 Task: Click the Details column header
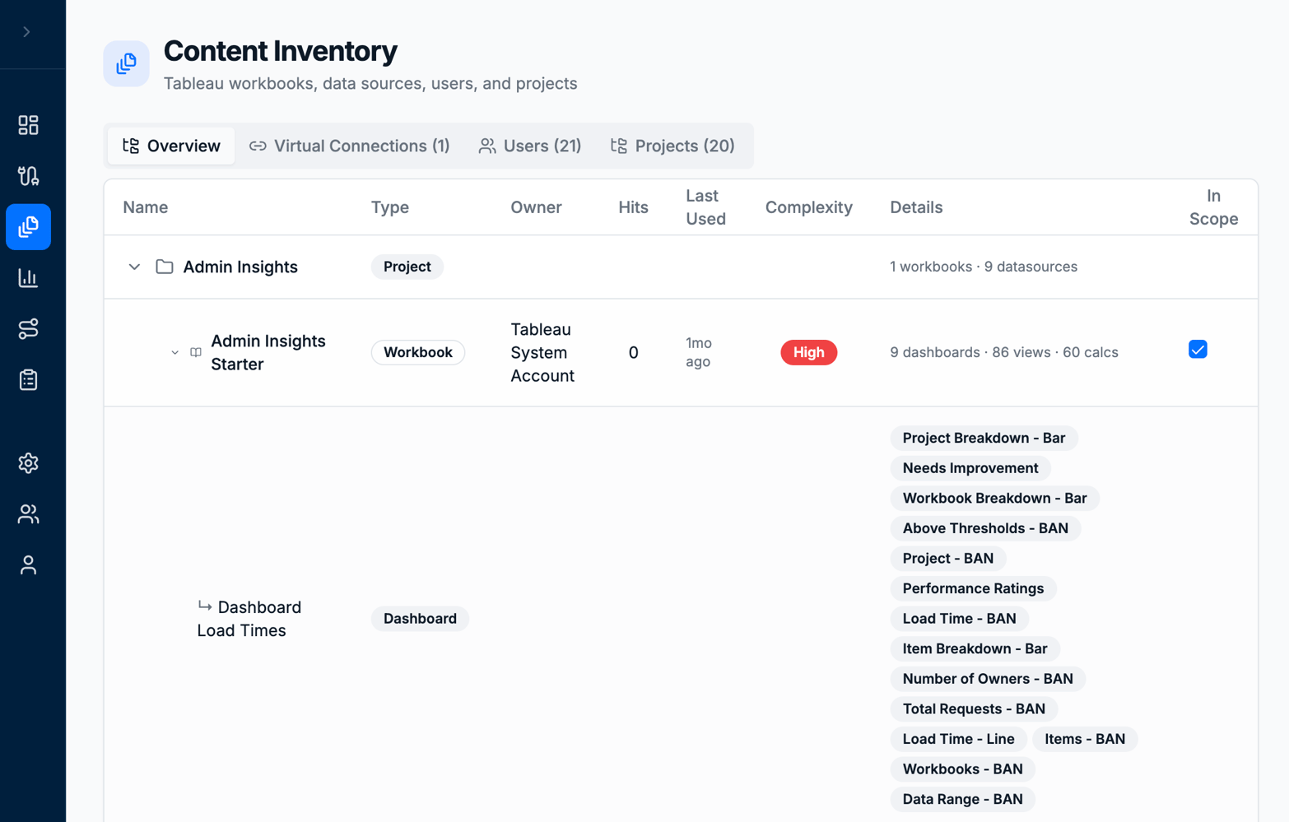(916, 207)
